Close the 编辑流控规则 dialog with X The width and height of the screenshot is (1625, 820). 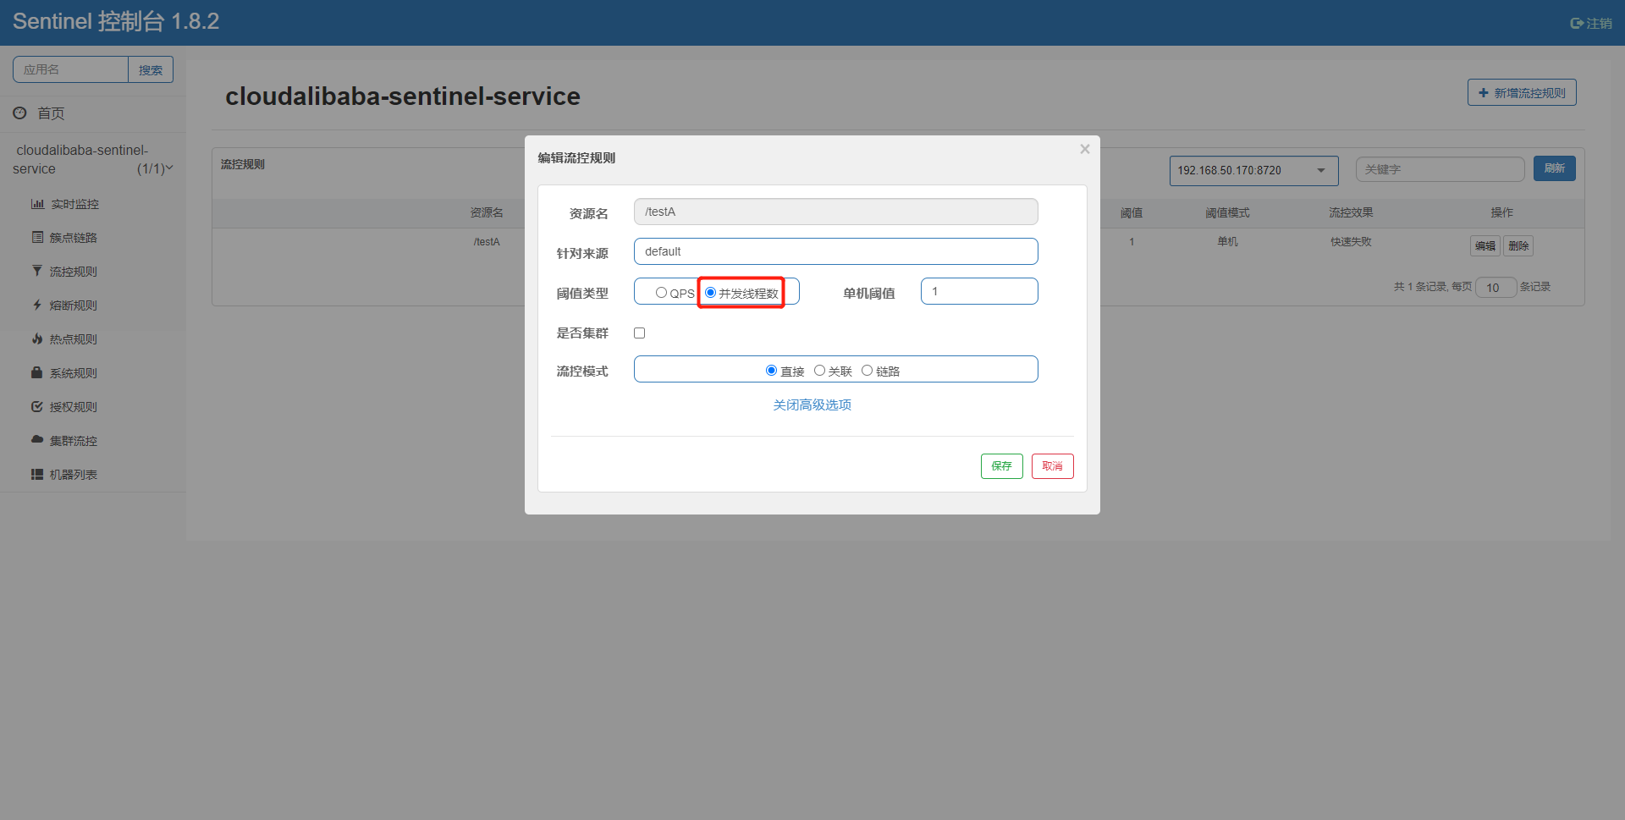tap(1085, 149)
